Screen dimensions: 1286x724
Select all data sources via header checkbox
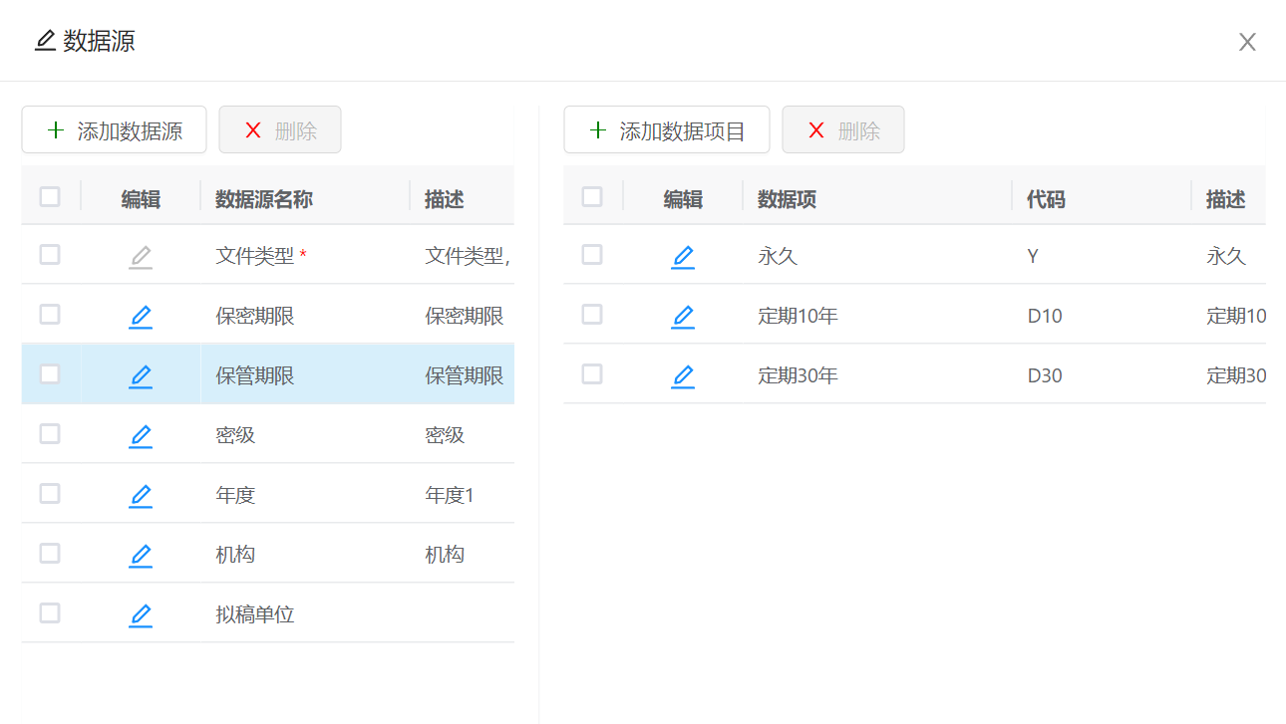(50, 196)
